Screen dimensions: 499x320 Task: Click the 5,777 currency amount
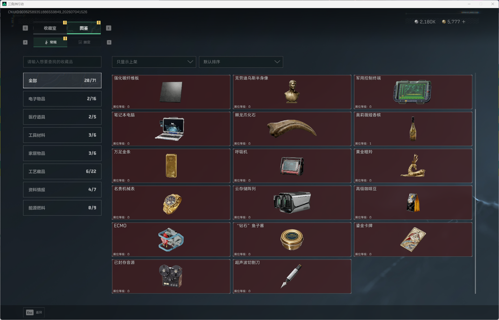[x=454, y=22]
